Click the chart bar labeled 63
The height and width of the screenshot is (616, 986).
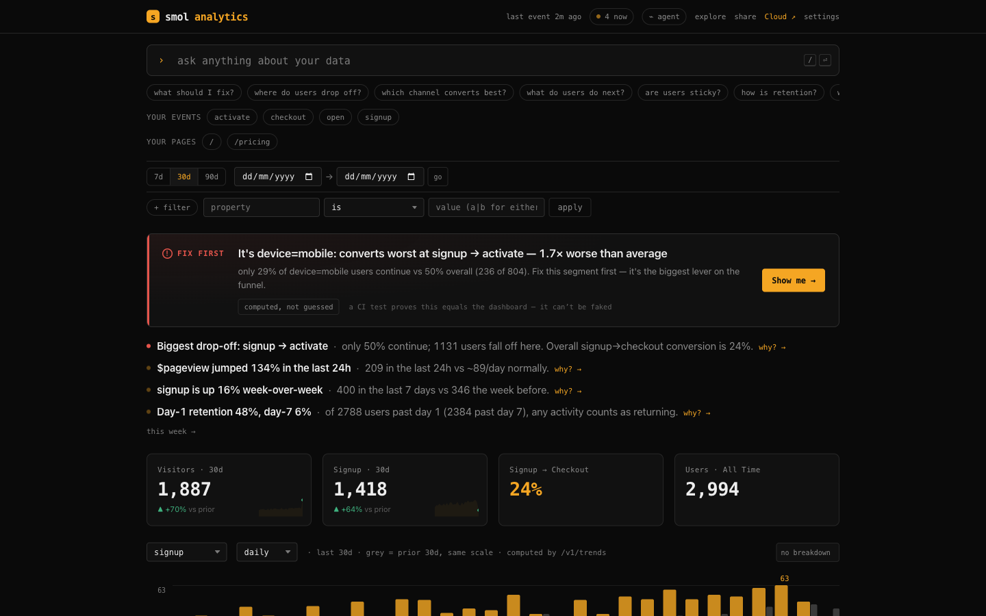(781, 601)
